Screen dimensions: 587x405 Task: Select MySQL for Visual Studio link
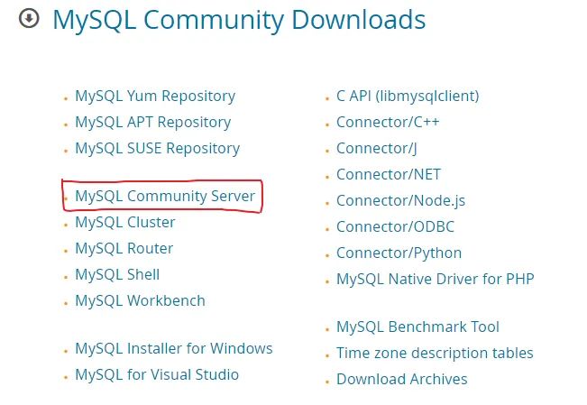(157, 374)
